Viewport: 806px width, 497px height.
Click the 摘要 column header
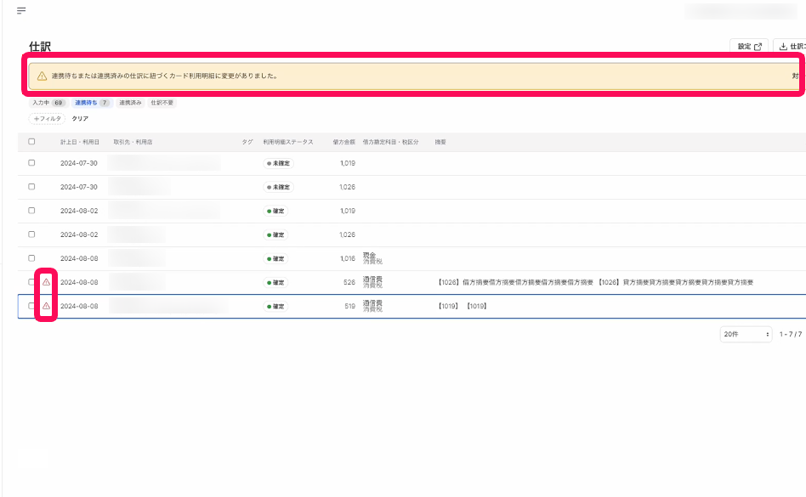pos(440,142)
